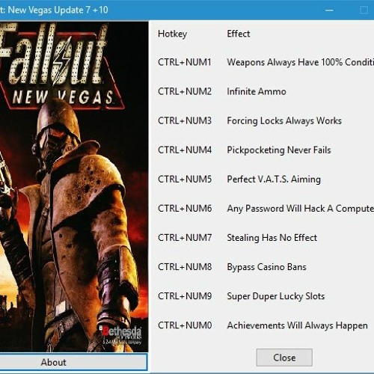Screen dimensions: 374x374
Task: Click Stealing Has No Effect text
Action: click(272, 238)
